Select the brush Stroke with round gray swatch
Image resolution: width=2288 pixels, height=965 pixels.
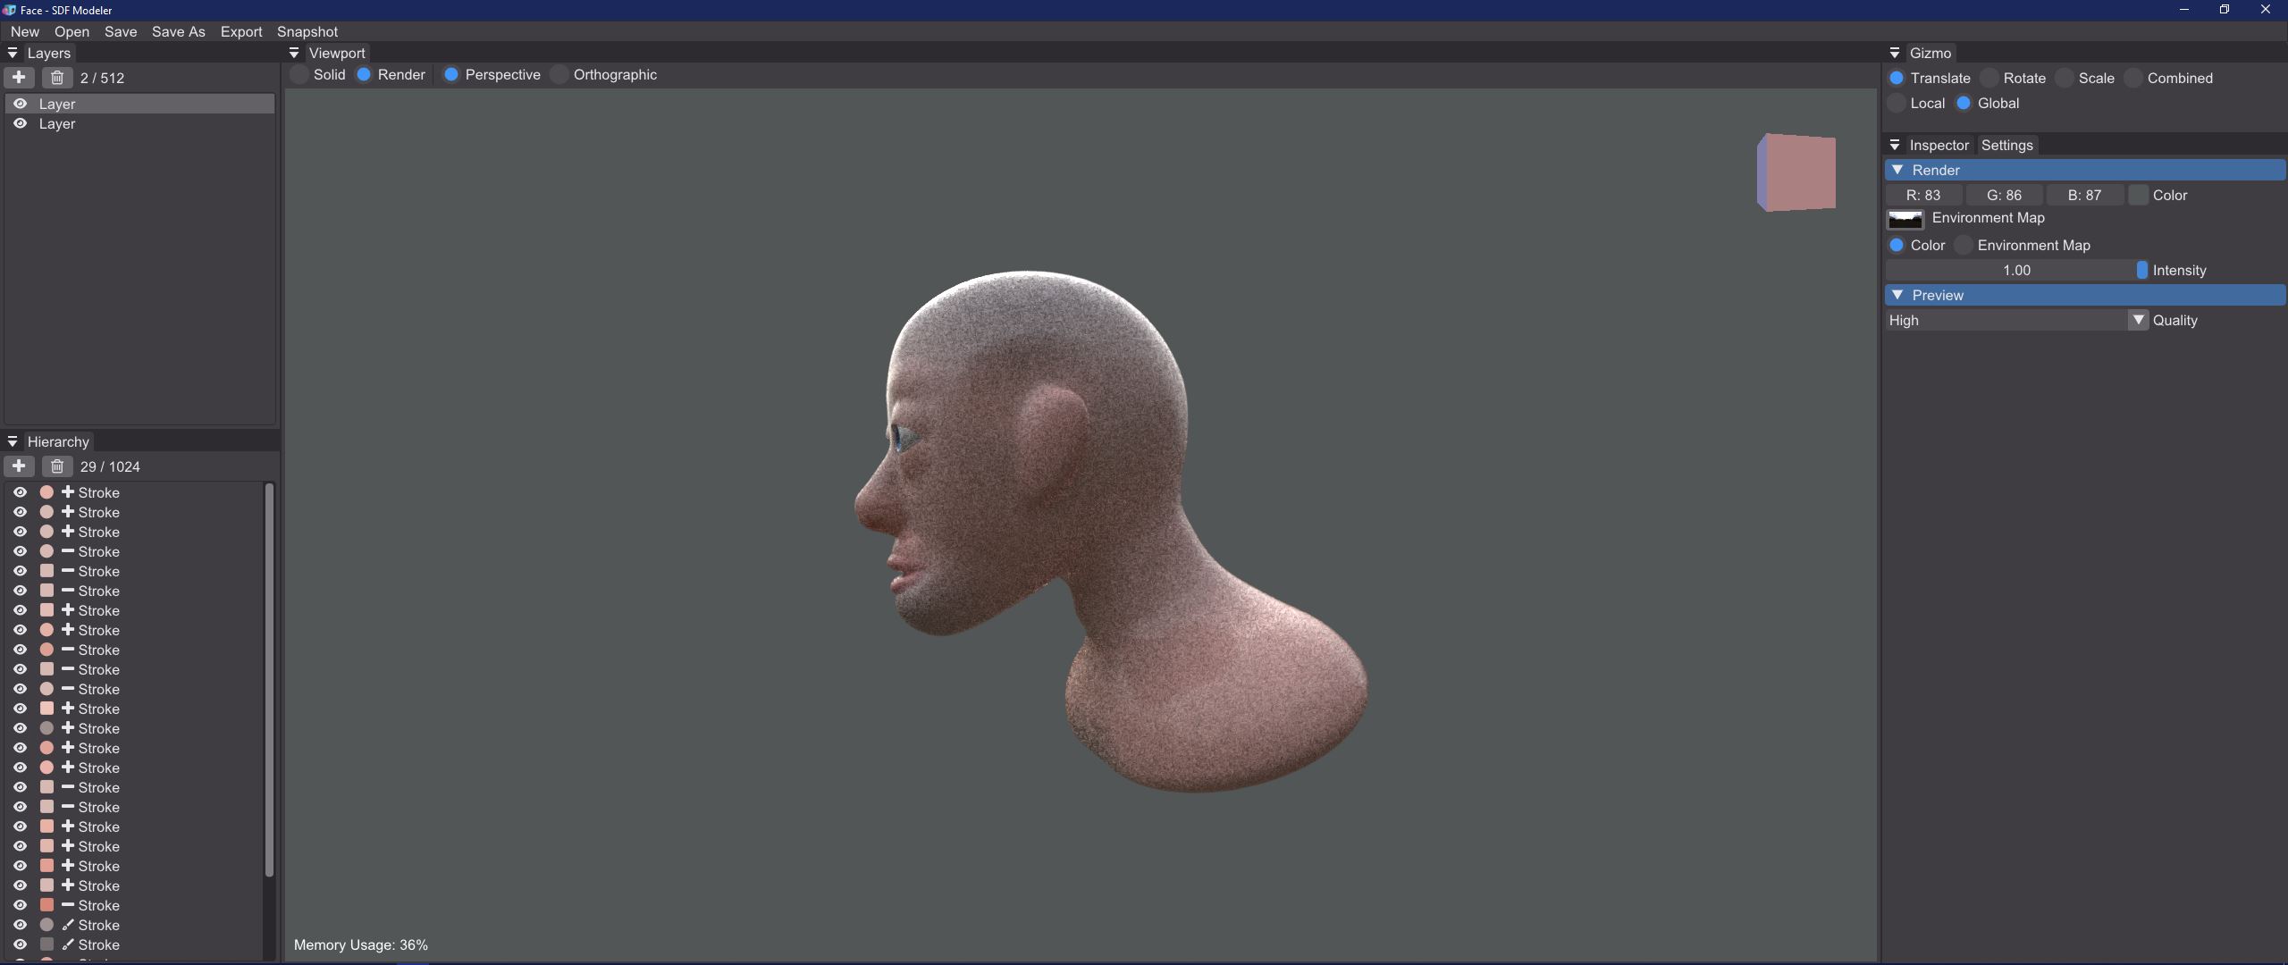[98, 925]
